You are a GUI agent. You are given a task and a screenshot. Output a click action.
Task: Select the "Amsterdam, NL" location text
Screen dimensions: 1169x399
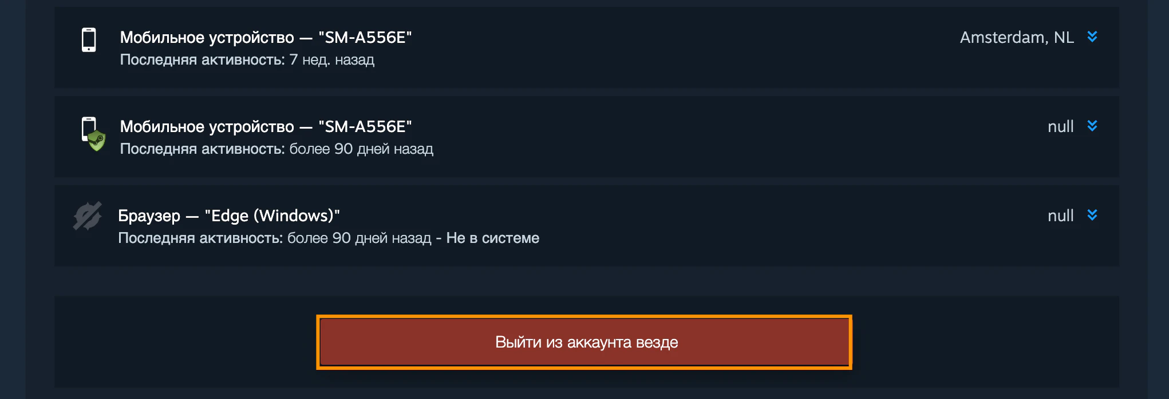coord(1017,37)
